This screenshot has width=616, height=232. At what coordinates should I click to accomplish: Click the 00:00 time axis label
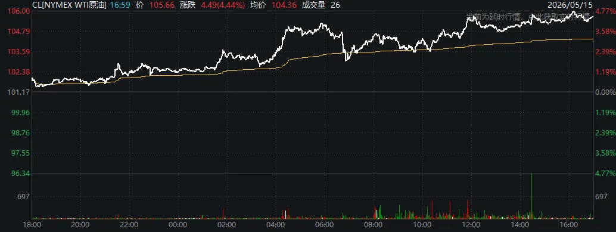pos(178,225)
